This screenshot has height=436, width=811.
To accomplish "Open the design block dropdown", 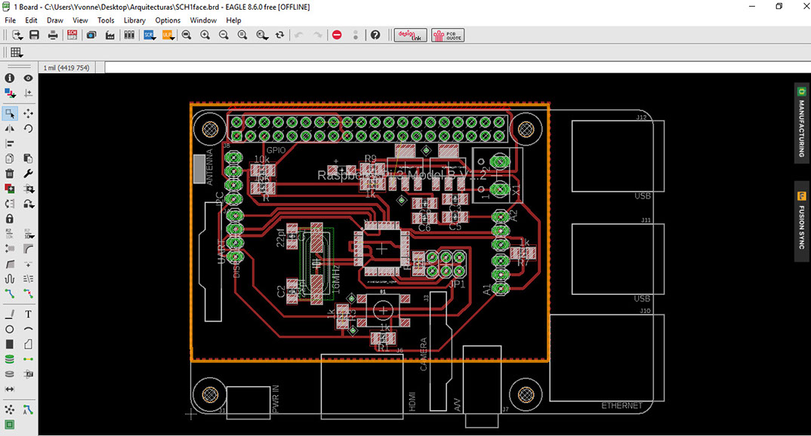I will click(29, 189).
